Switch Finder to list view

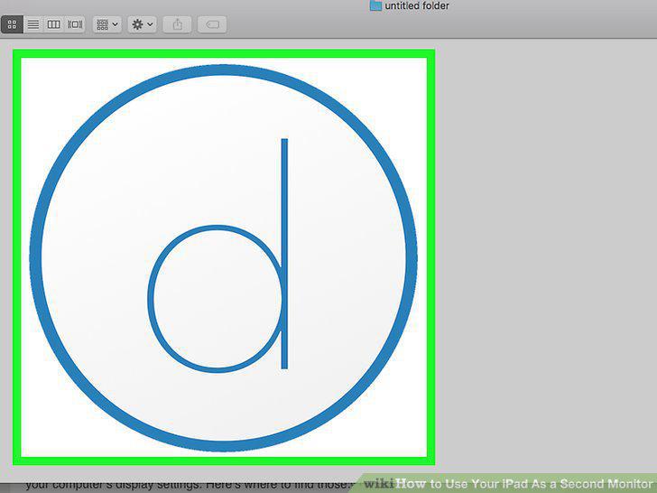(33, 24)
